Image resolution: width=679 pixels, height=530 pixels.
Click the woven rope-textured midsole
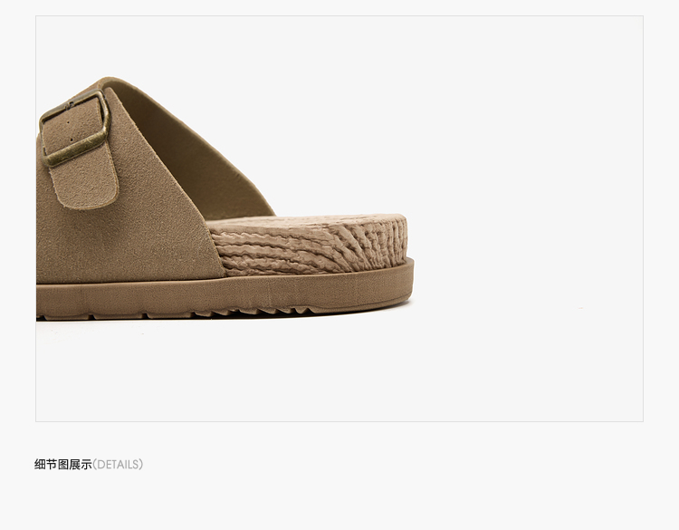point(310,246)
